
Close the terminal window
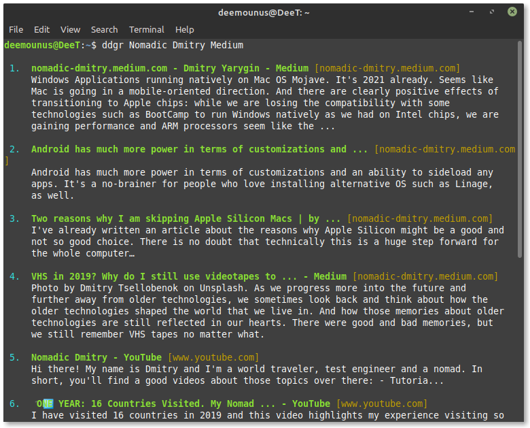(512, 12)
